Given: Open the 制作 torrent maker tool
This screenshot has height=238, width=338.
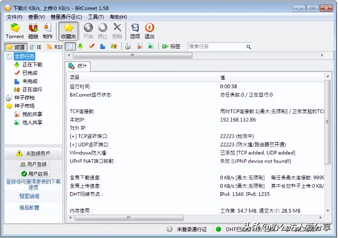Looking at the screenshot, I should point(47,31).
